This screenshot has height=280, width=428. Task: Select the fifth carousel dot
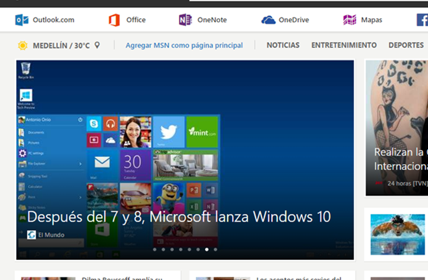pos(189,250)
